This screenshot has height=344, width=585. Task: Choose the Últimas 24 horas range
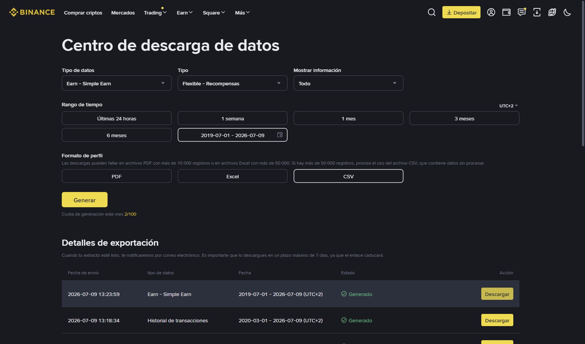[117, 118]
